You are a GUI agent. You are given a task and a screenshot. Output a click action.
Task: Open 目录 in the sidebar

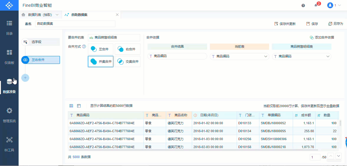pos(9,28)
